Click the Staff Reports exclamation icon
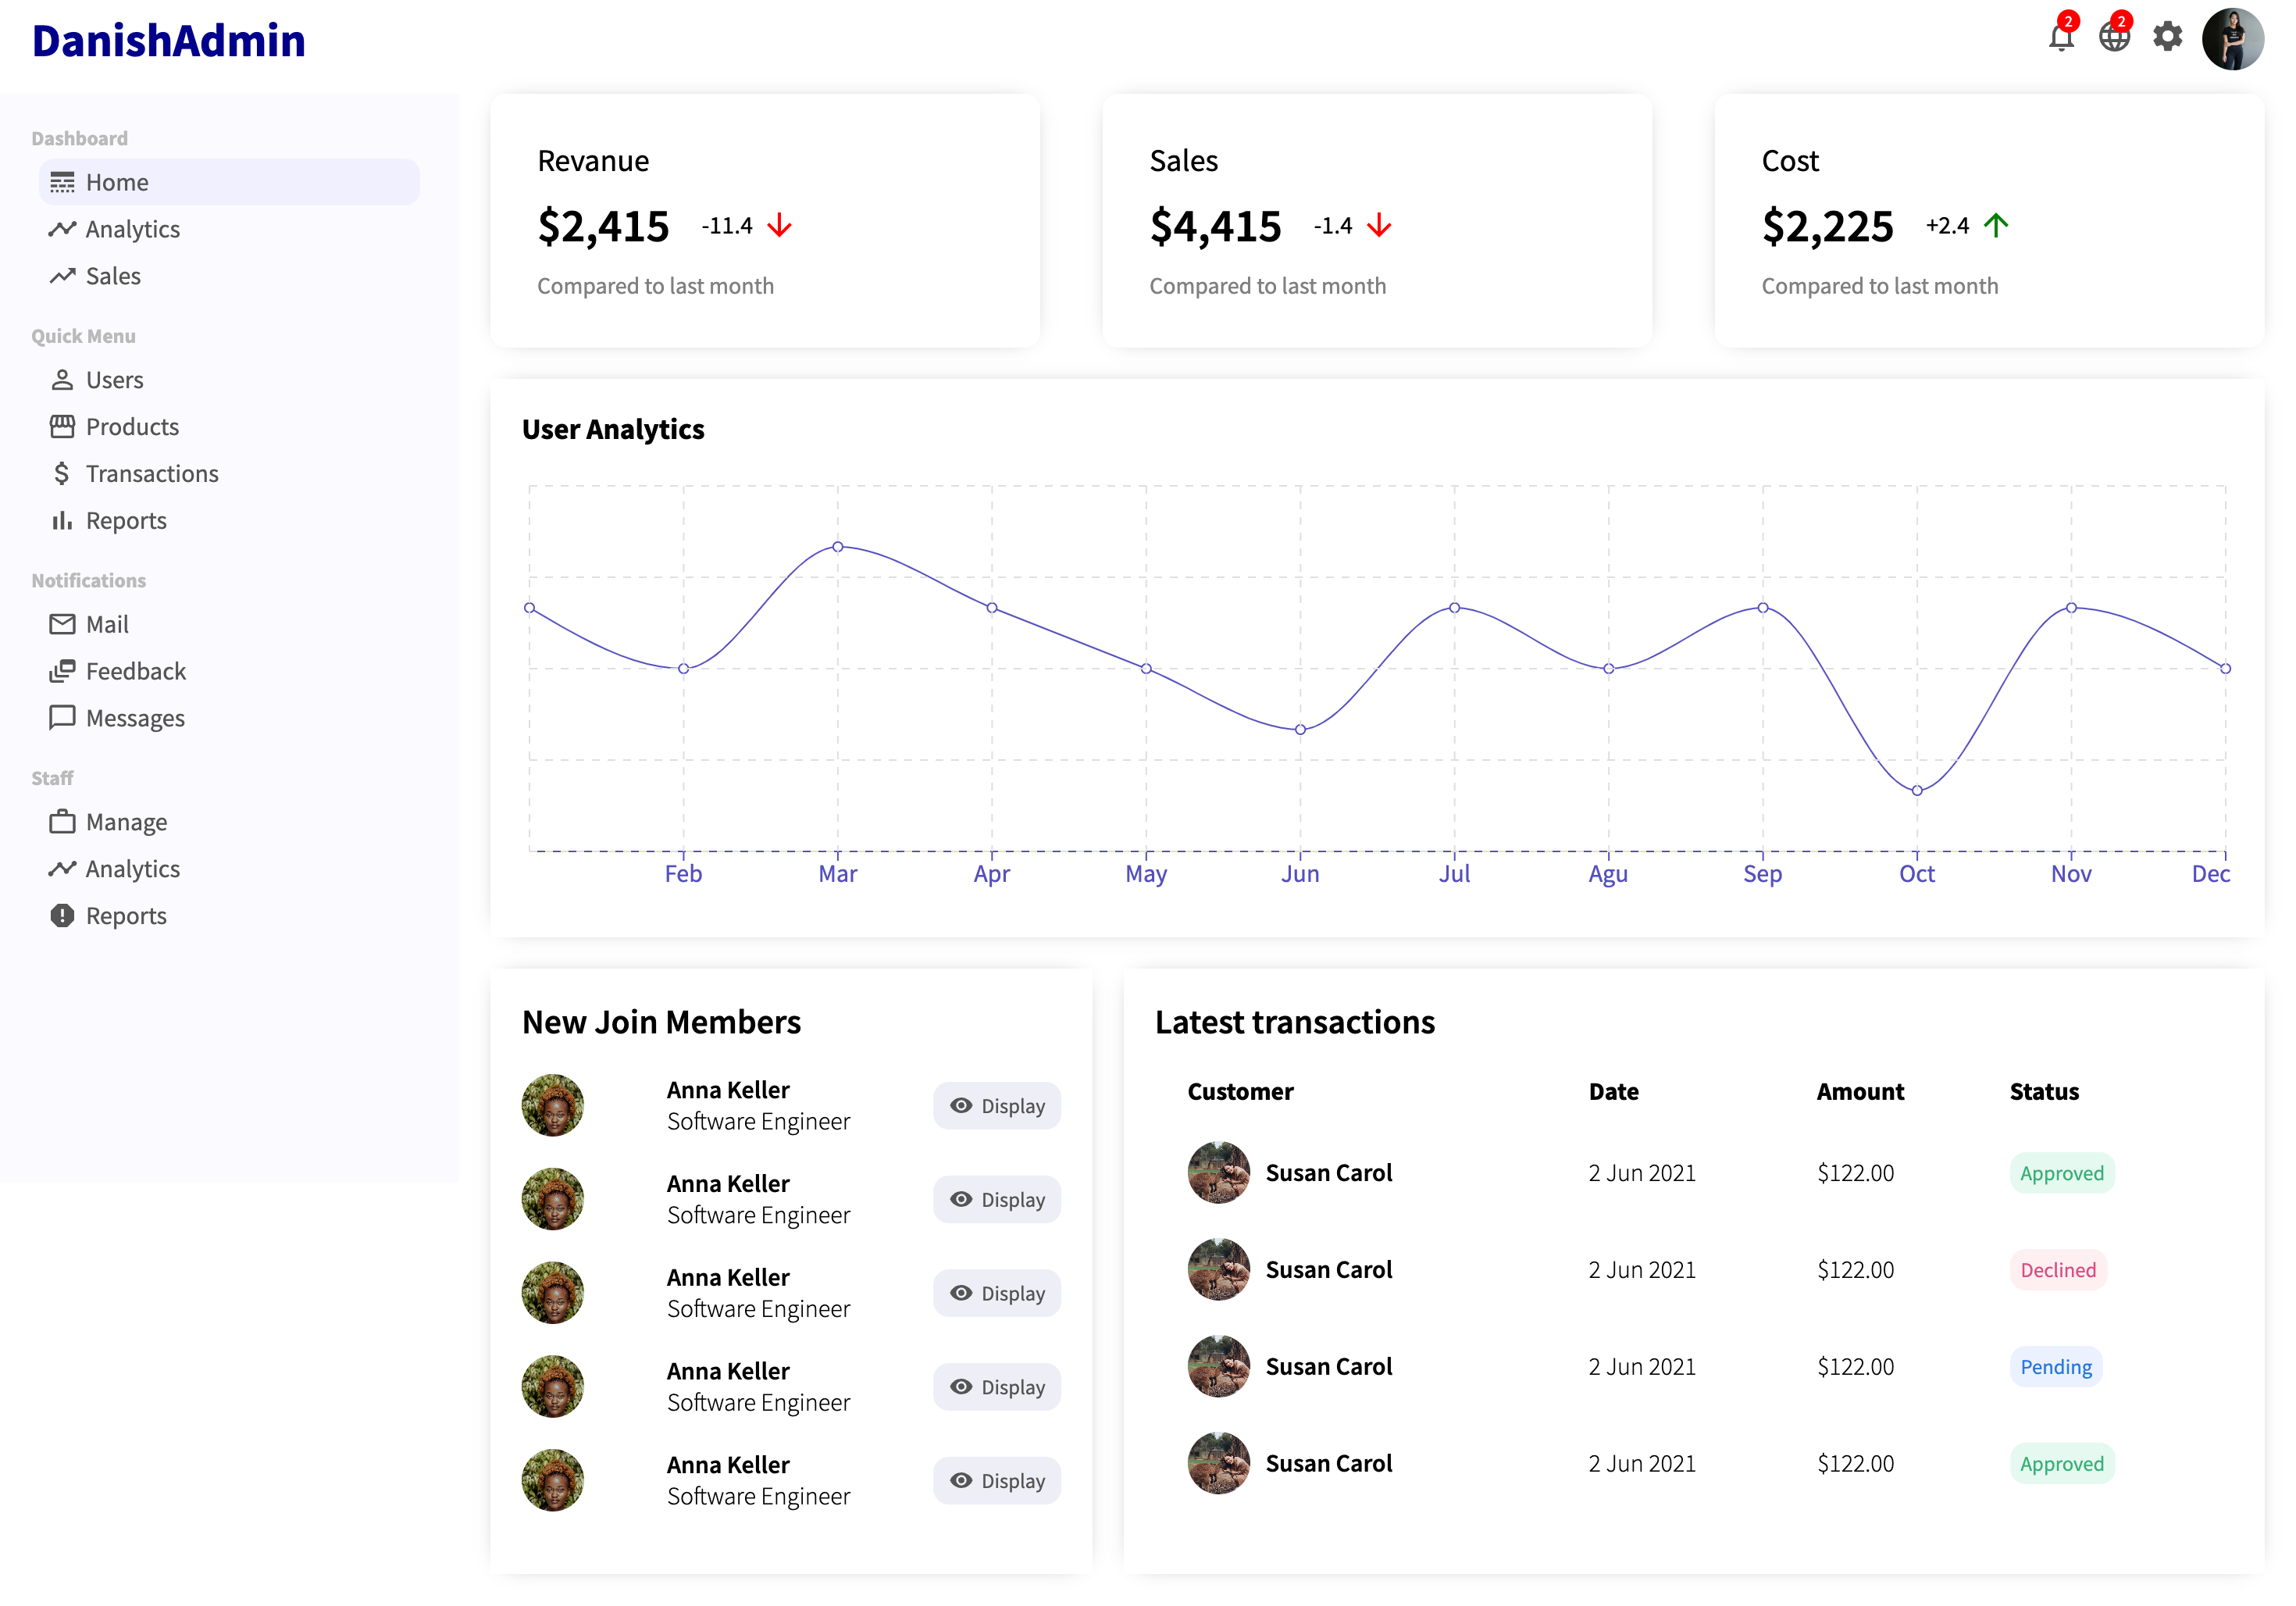The image size is (2296, 1606). pyautogui.click(x=62, y=915)
